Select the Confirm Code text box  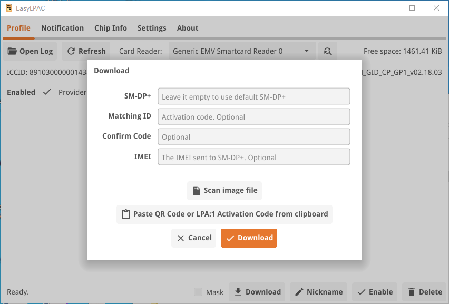[253, 136]
